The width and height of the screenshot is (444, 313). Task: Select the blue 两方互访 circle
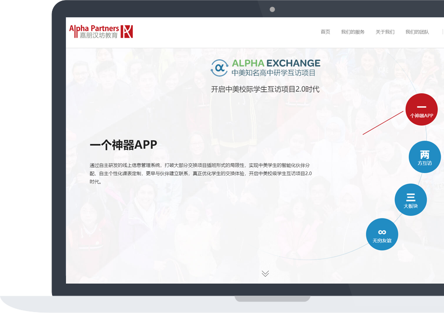(x=425, y=157)
